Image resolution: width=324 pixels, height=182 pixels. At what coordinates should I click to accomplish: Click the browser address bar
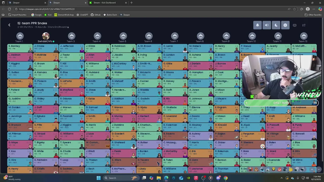pos(152,9)
